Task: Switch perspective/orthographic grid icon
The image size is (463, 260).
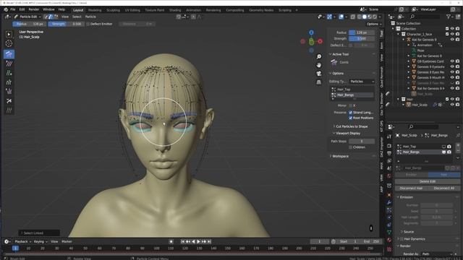Action: coord(319,82)
